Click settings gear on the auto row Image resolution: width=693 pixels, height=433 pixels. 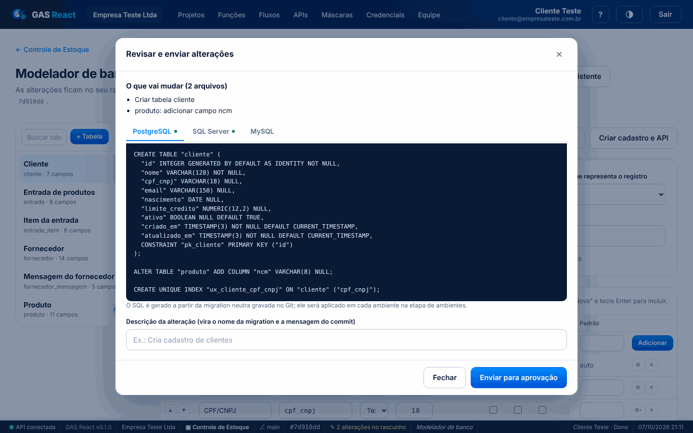[638, 365]
